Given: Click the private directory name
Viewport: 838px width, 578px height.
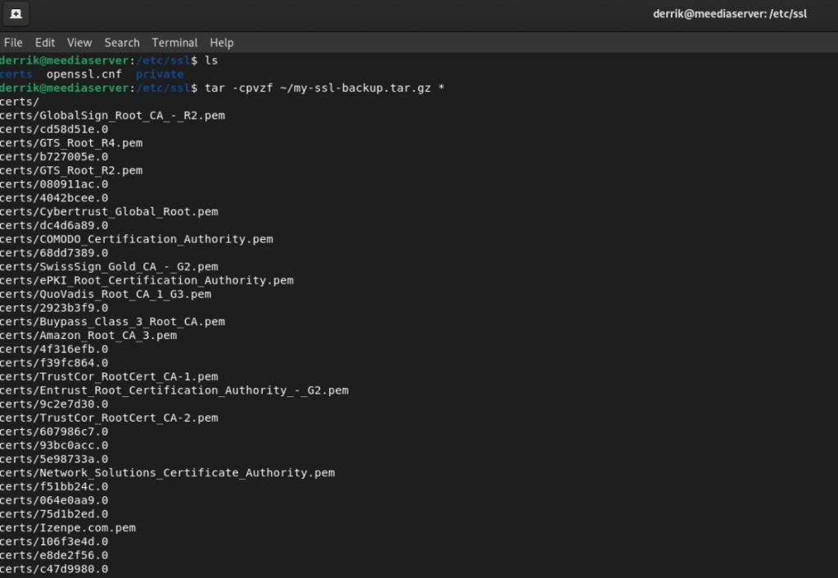Looking at the screenshot, I should click(160, 74).
